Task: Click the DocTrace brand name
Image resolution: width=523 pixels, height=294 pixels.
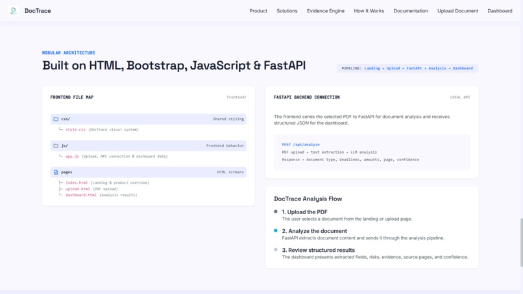Action: pos(38,10)
